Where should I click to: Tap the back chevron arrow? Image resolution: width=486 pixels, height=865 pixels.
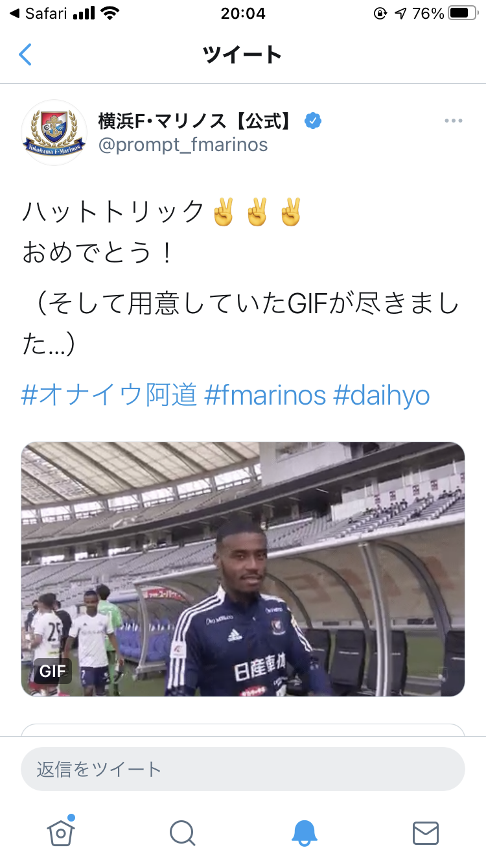25,54
